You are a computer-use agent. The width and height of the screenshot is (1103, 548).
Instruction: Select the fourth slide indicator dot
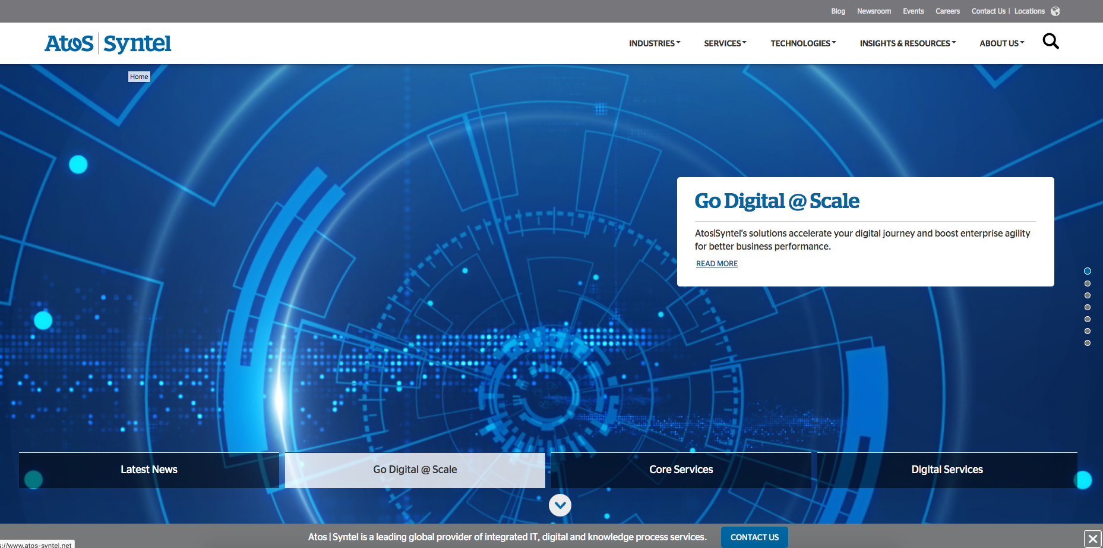1088,307
